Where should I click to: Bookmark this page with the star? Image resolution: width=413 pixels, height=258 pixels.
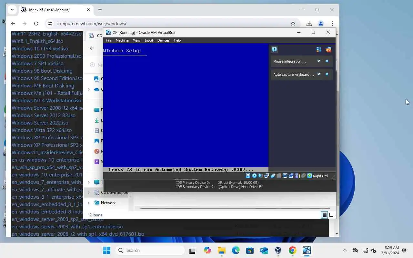click(293, 24)
